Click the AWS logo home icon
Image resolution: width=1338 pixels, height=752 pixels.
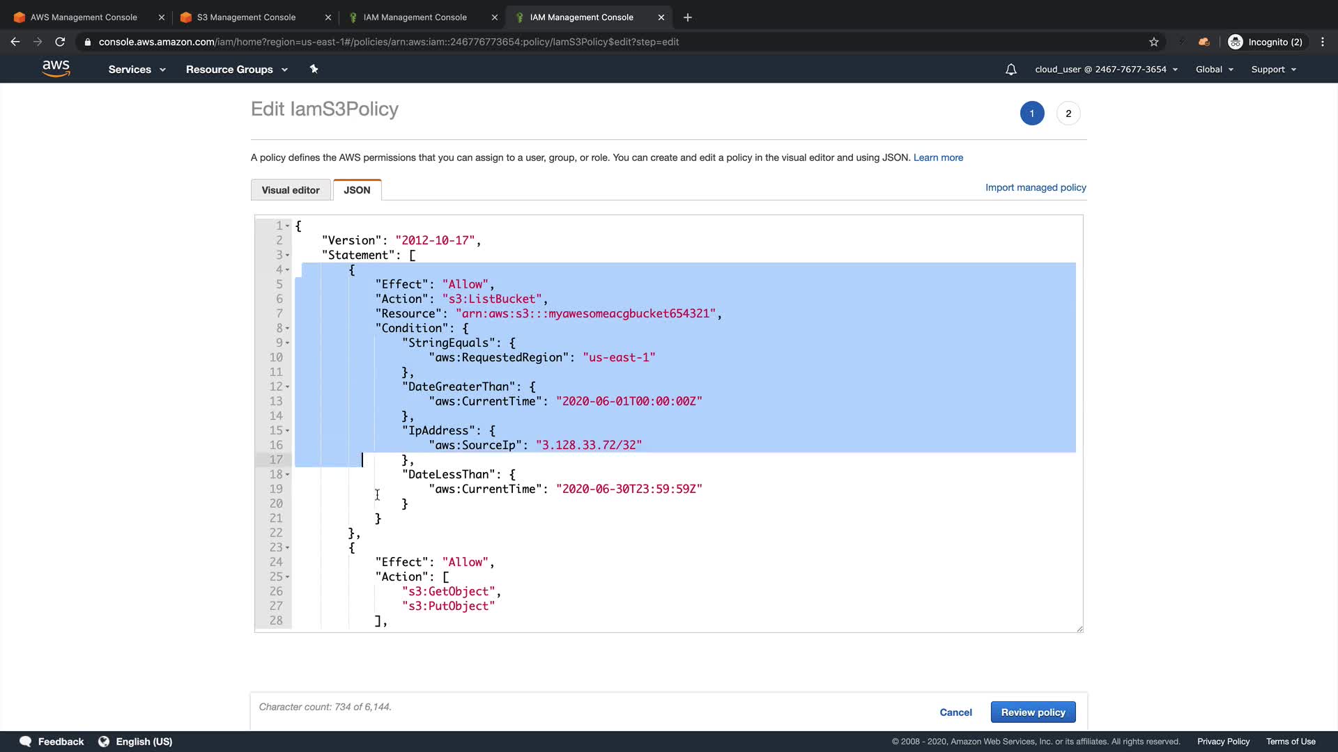56,68
